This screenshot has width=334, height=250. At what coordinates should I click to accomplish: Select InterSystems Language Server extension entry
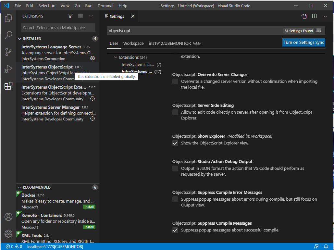[x=57, y=53]
